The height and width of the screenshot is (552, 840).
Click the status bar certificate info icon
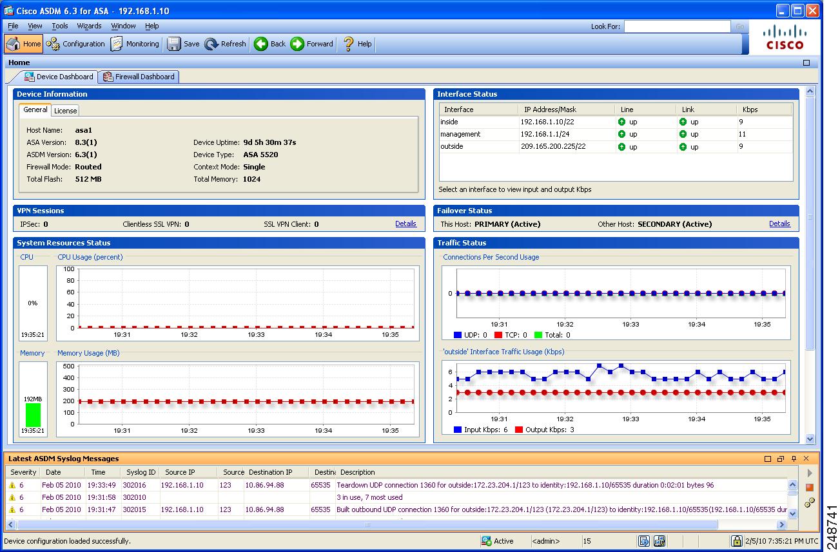pyautogui.click(x=643, y=541)
